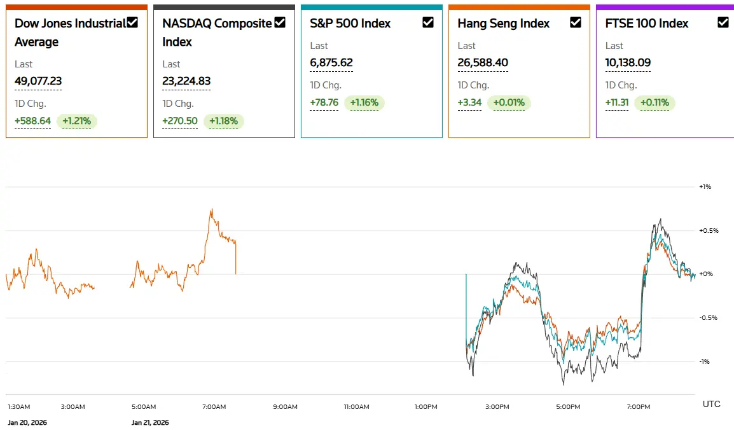Click the Jan 21, 2026 date label
Image resolution: width=734 pixels, height=430 pixels.
click(150, 422)
